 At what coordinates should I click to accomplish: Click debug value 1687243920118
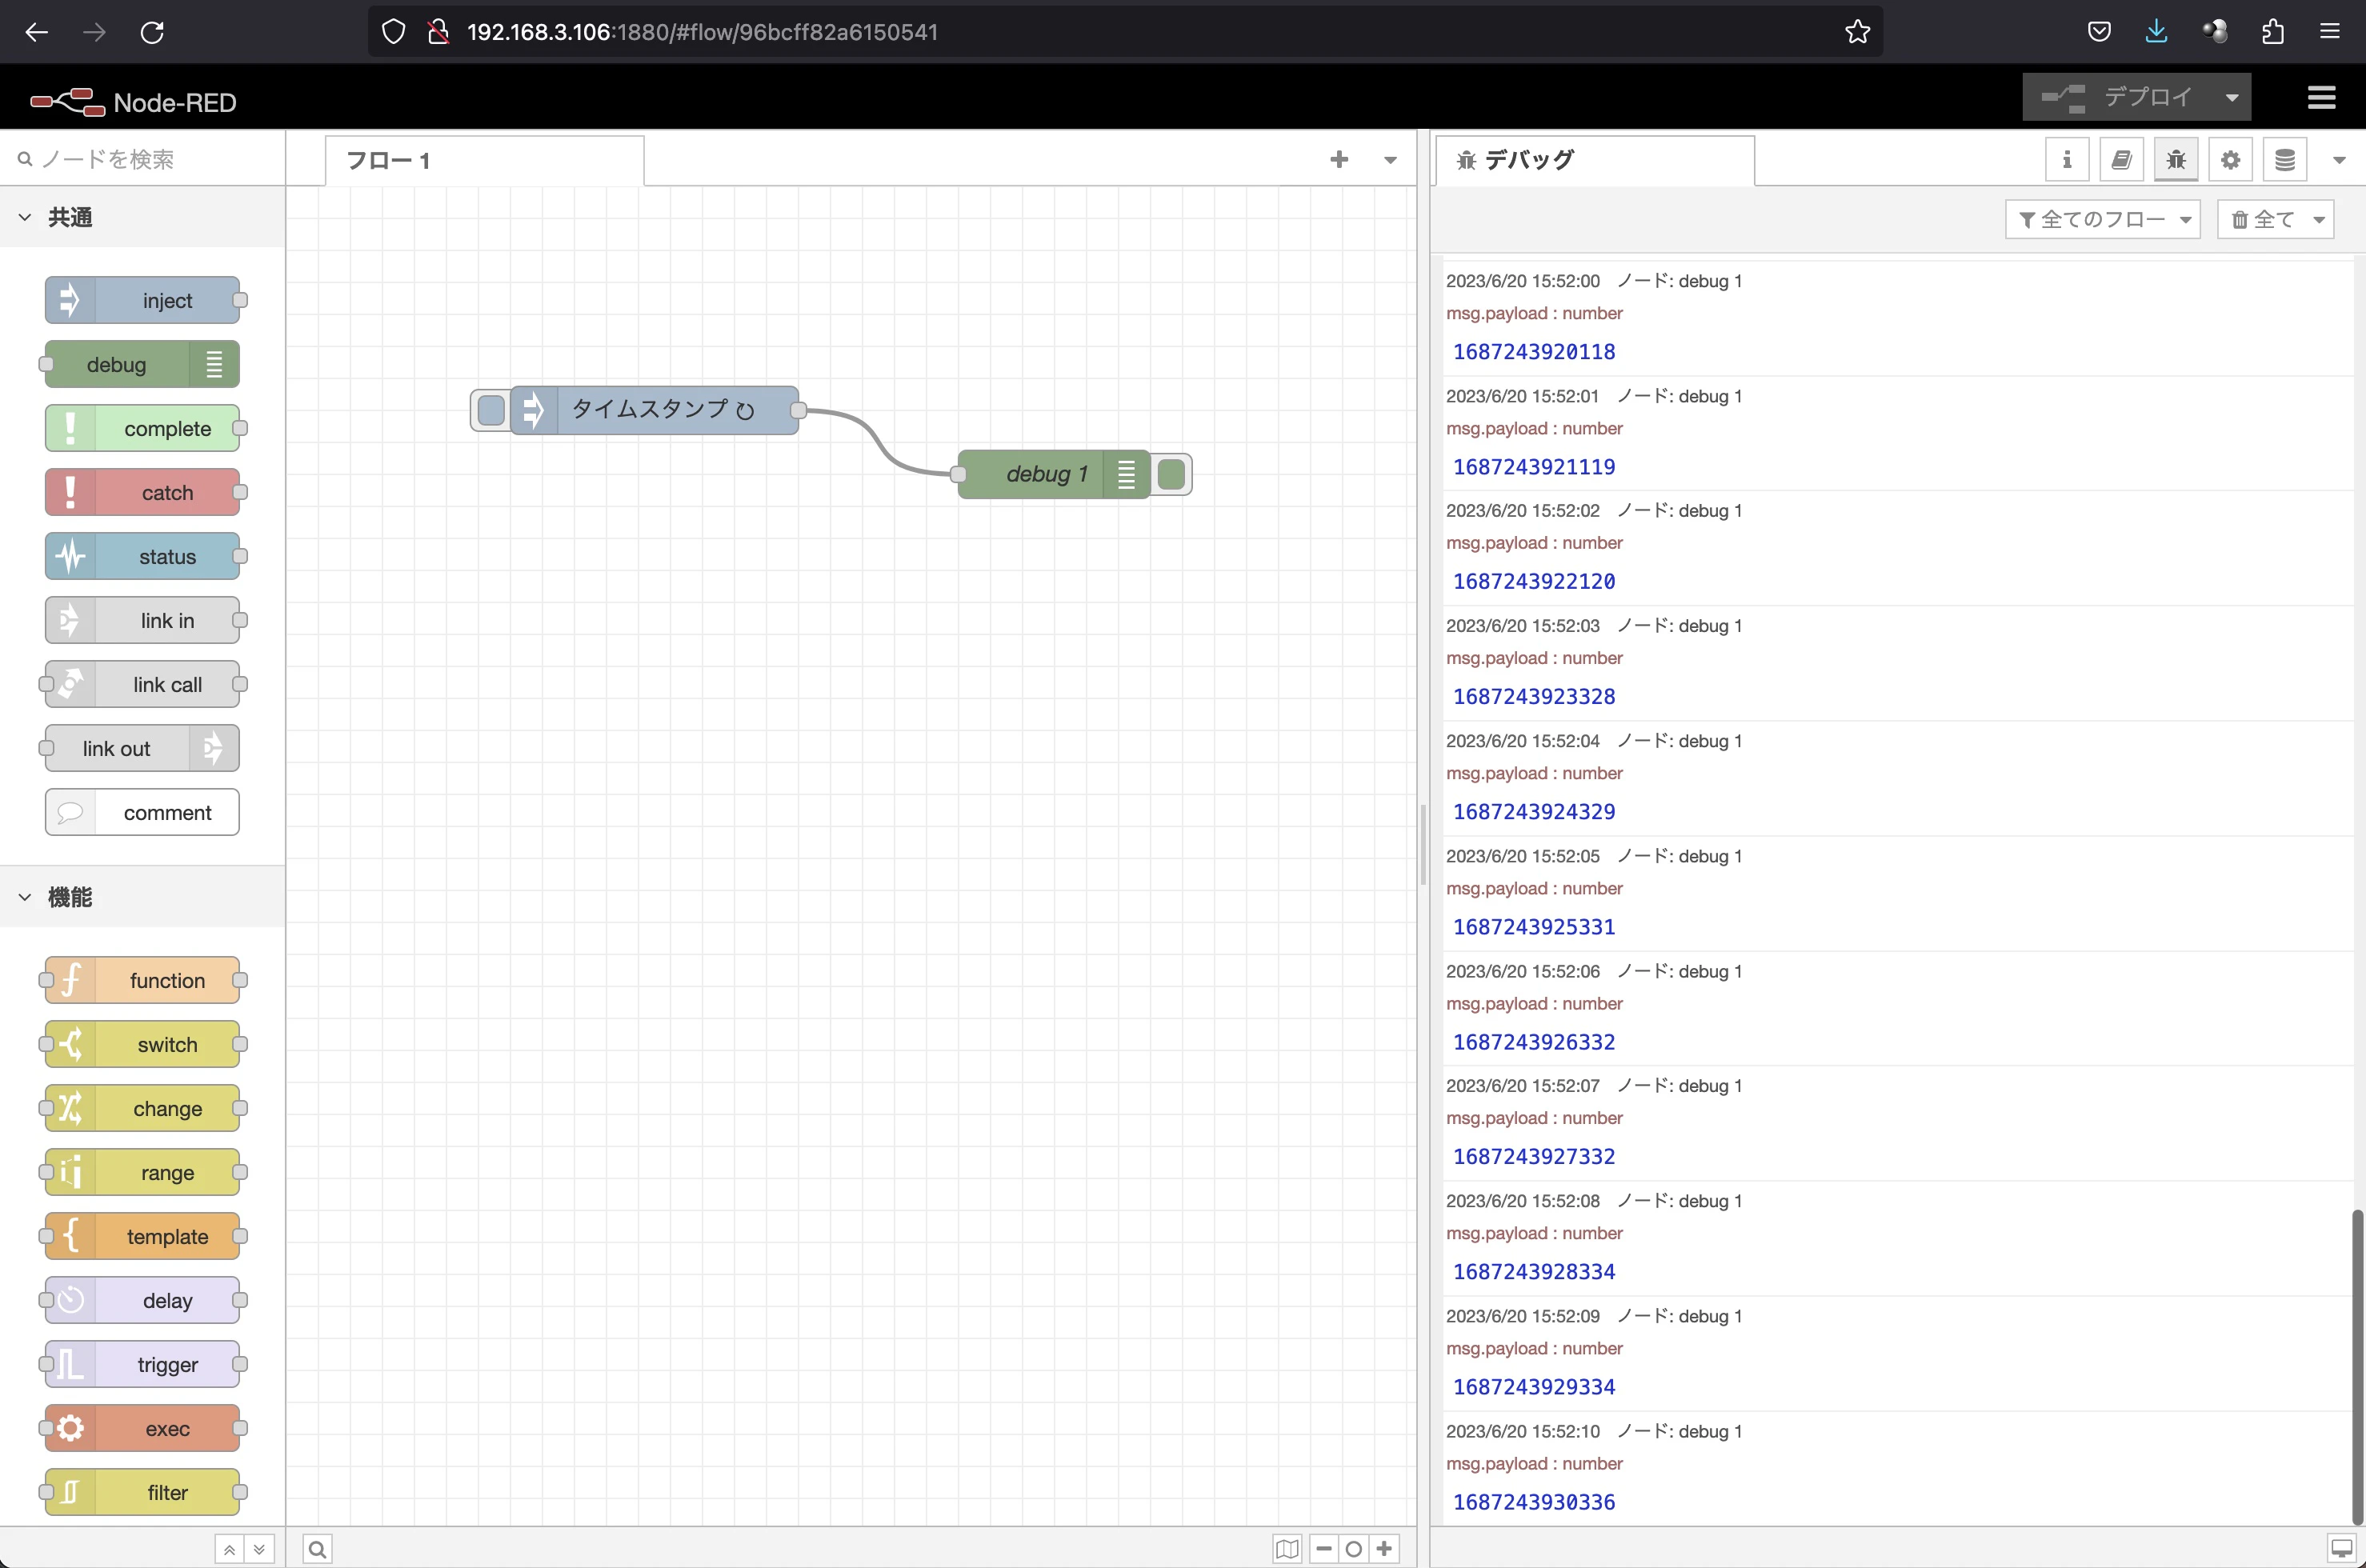(1534, 351)
